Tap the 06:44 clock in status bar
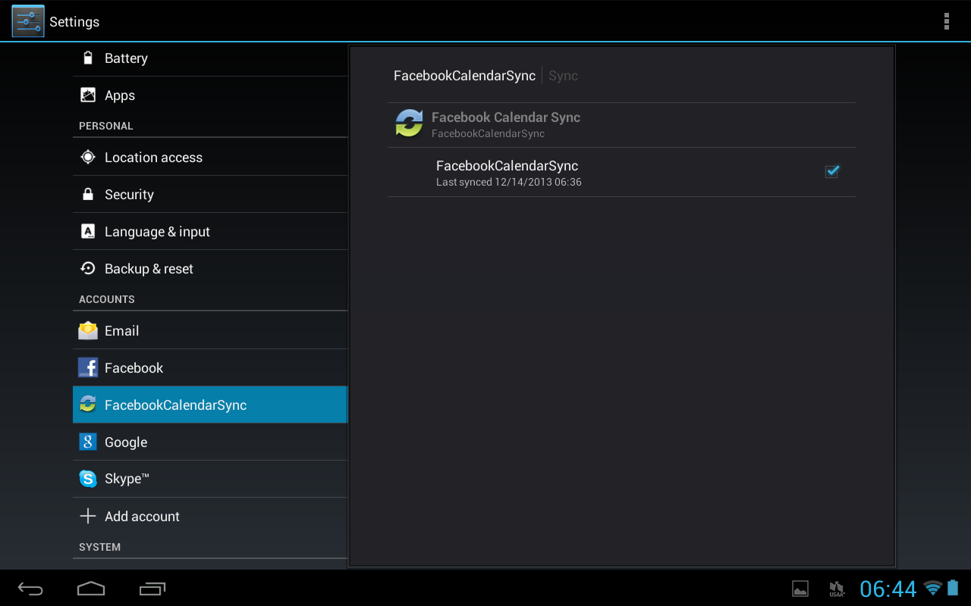 [888, 589]
